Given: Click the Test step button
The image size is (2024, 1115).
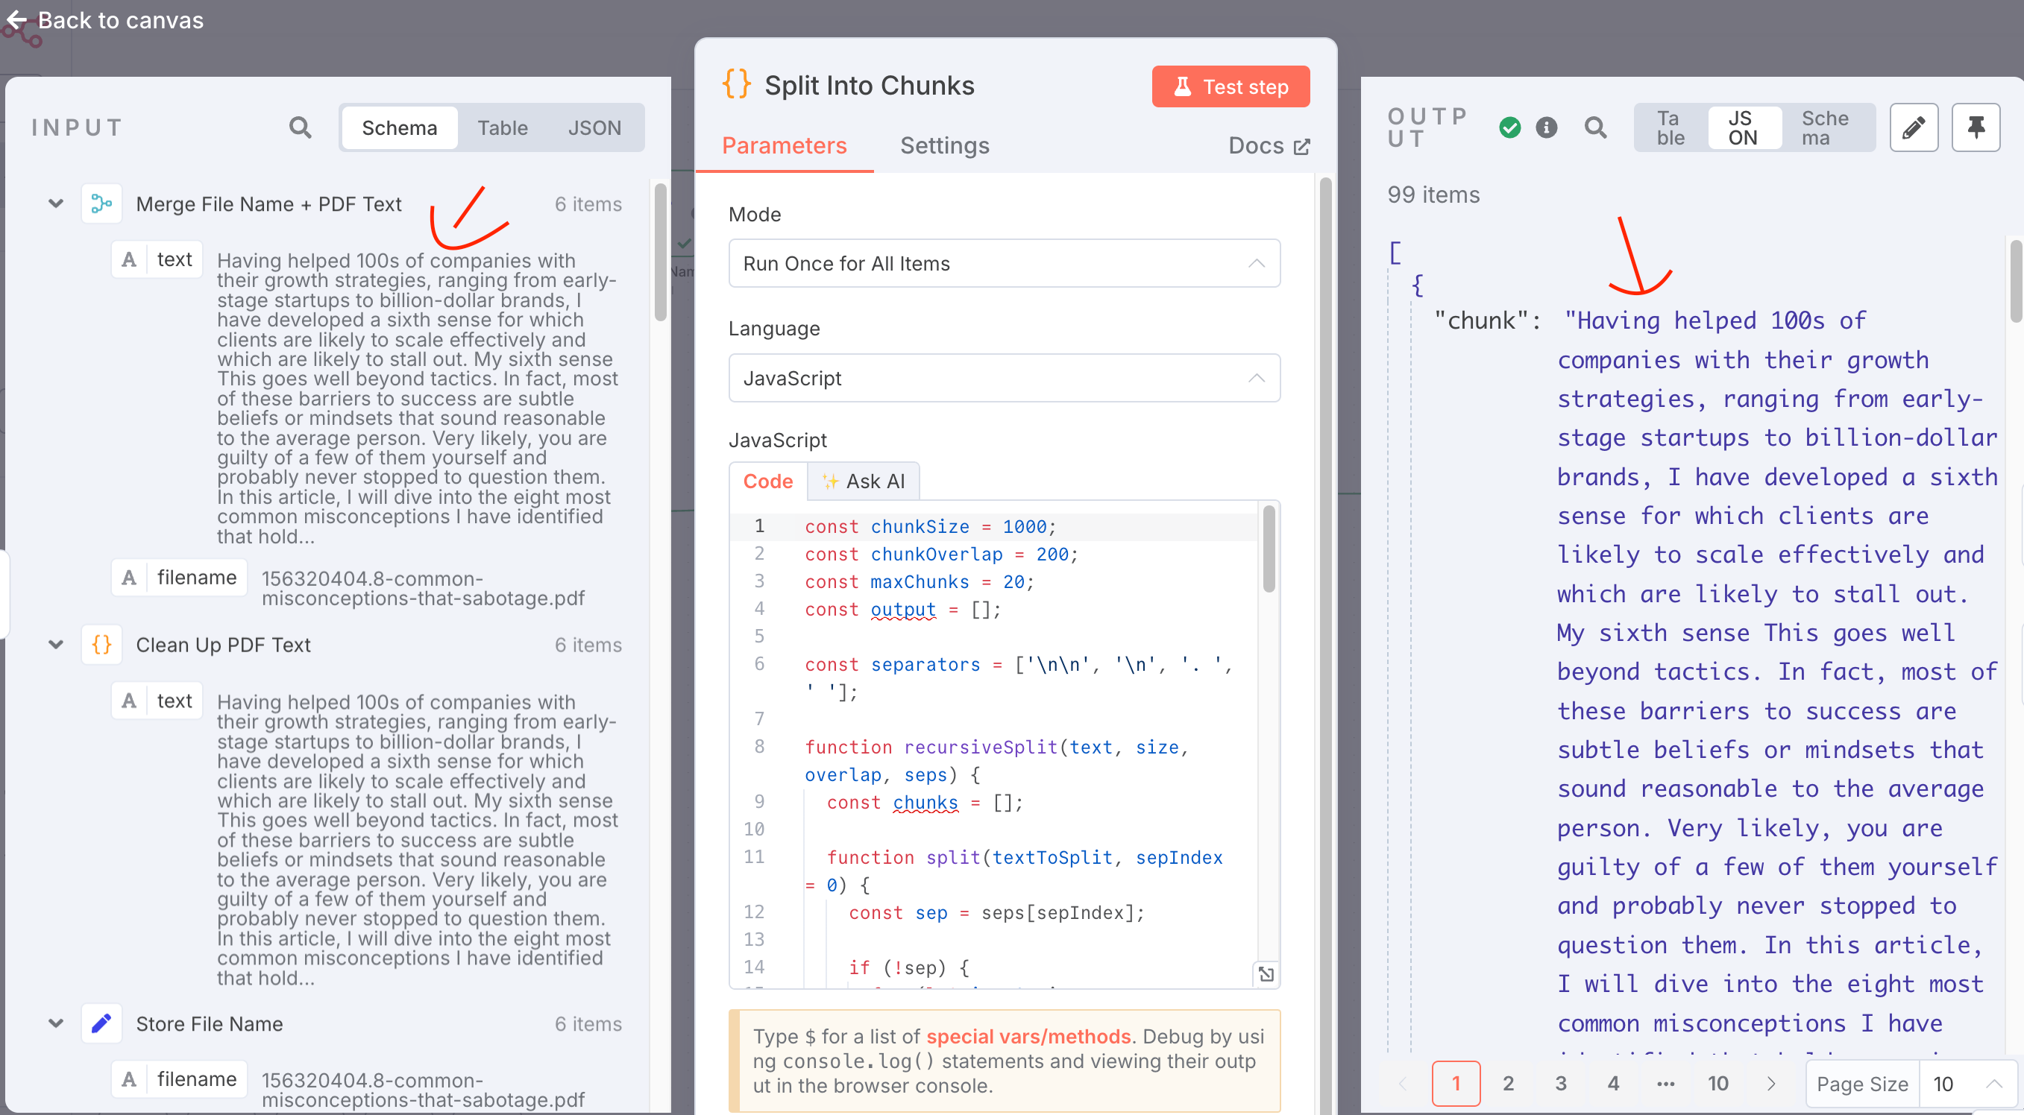Looking at the screenshot, I should click(x=1231, y=86).
